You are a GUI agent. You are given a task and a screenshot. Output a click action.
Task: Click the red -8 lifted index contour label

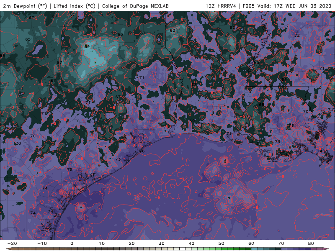click(x=134, y=146)
